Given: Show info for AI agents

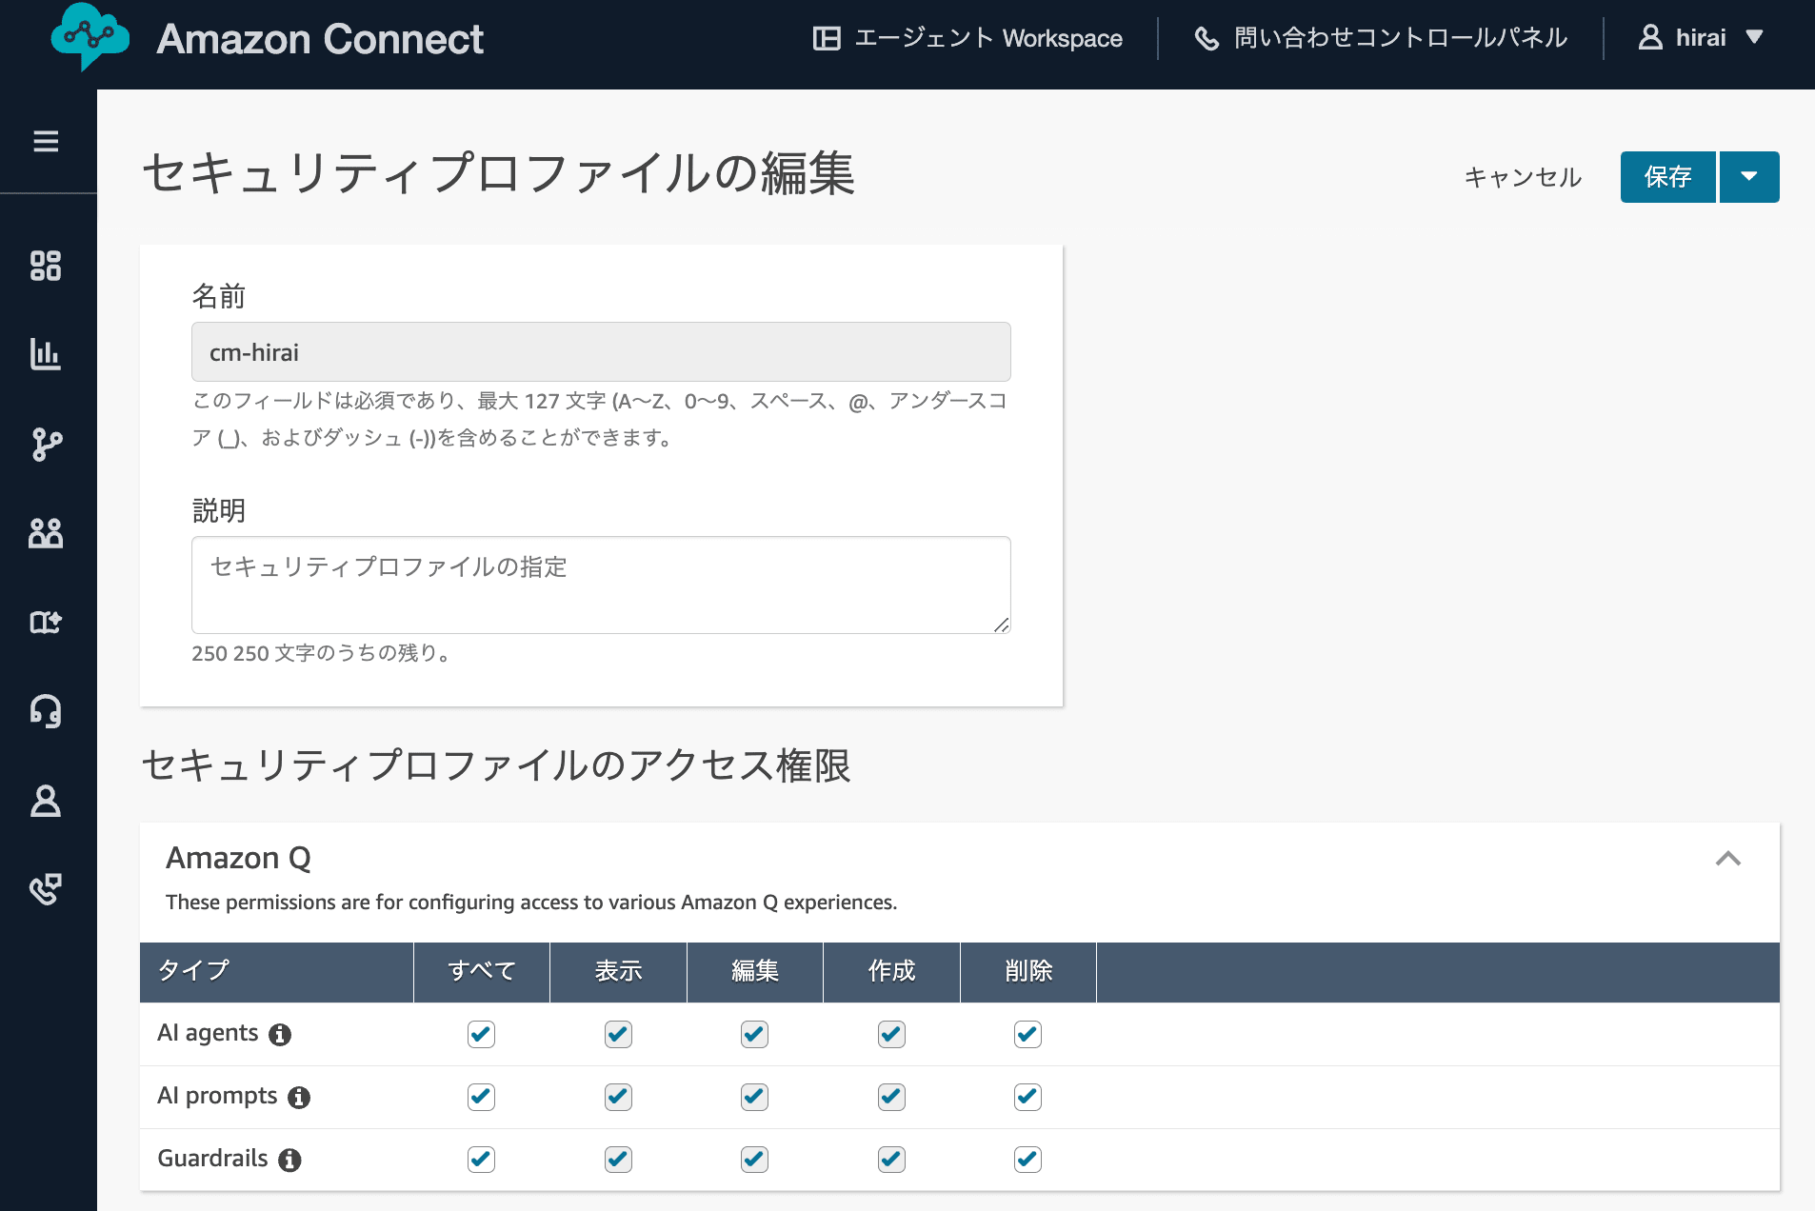Looking at the screenshot, I should 280,1035.
